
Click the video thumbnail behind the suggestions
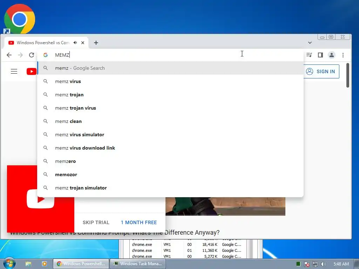click(225, 206)
